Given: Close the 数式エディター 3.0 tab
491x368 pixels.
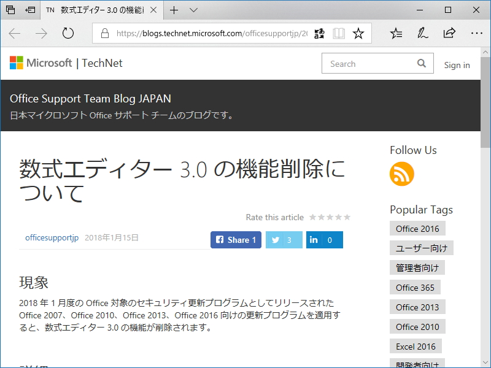Looking at the screenshot, I should (x=153, y=10).
